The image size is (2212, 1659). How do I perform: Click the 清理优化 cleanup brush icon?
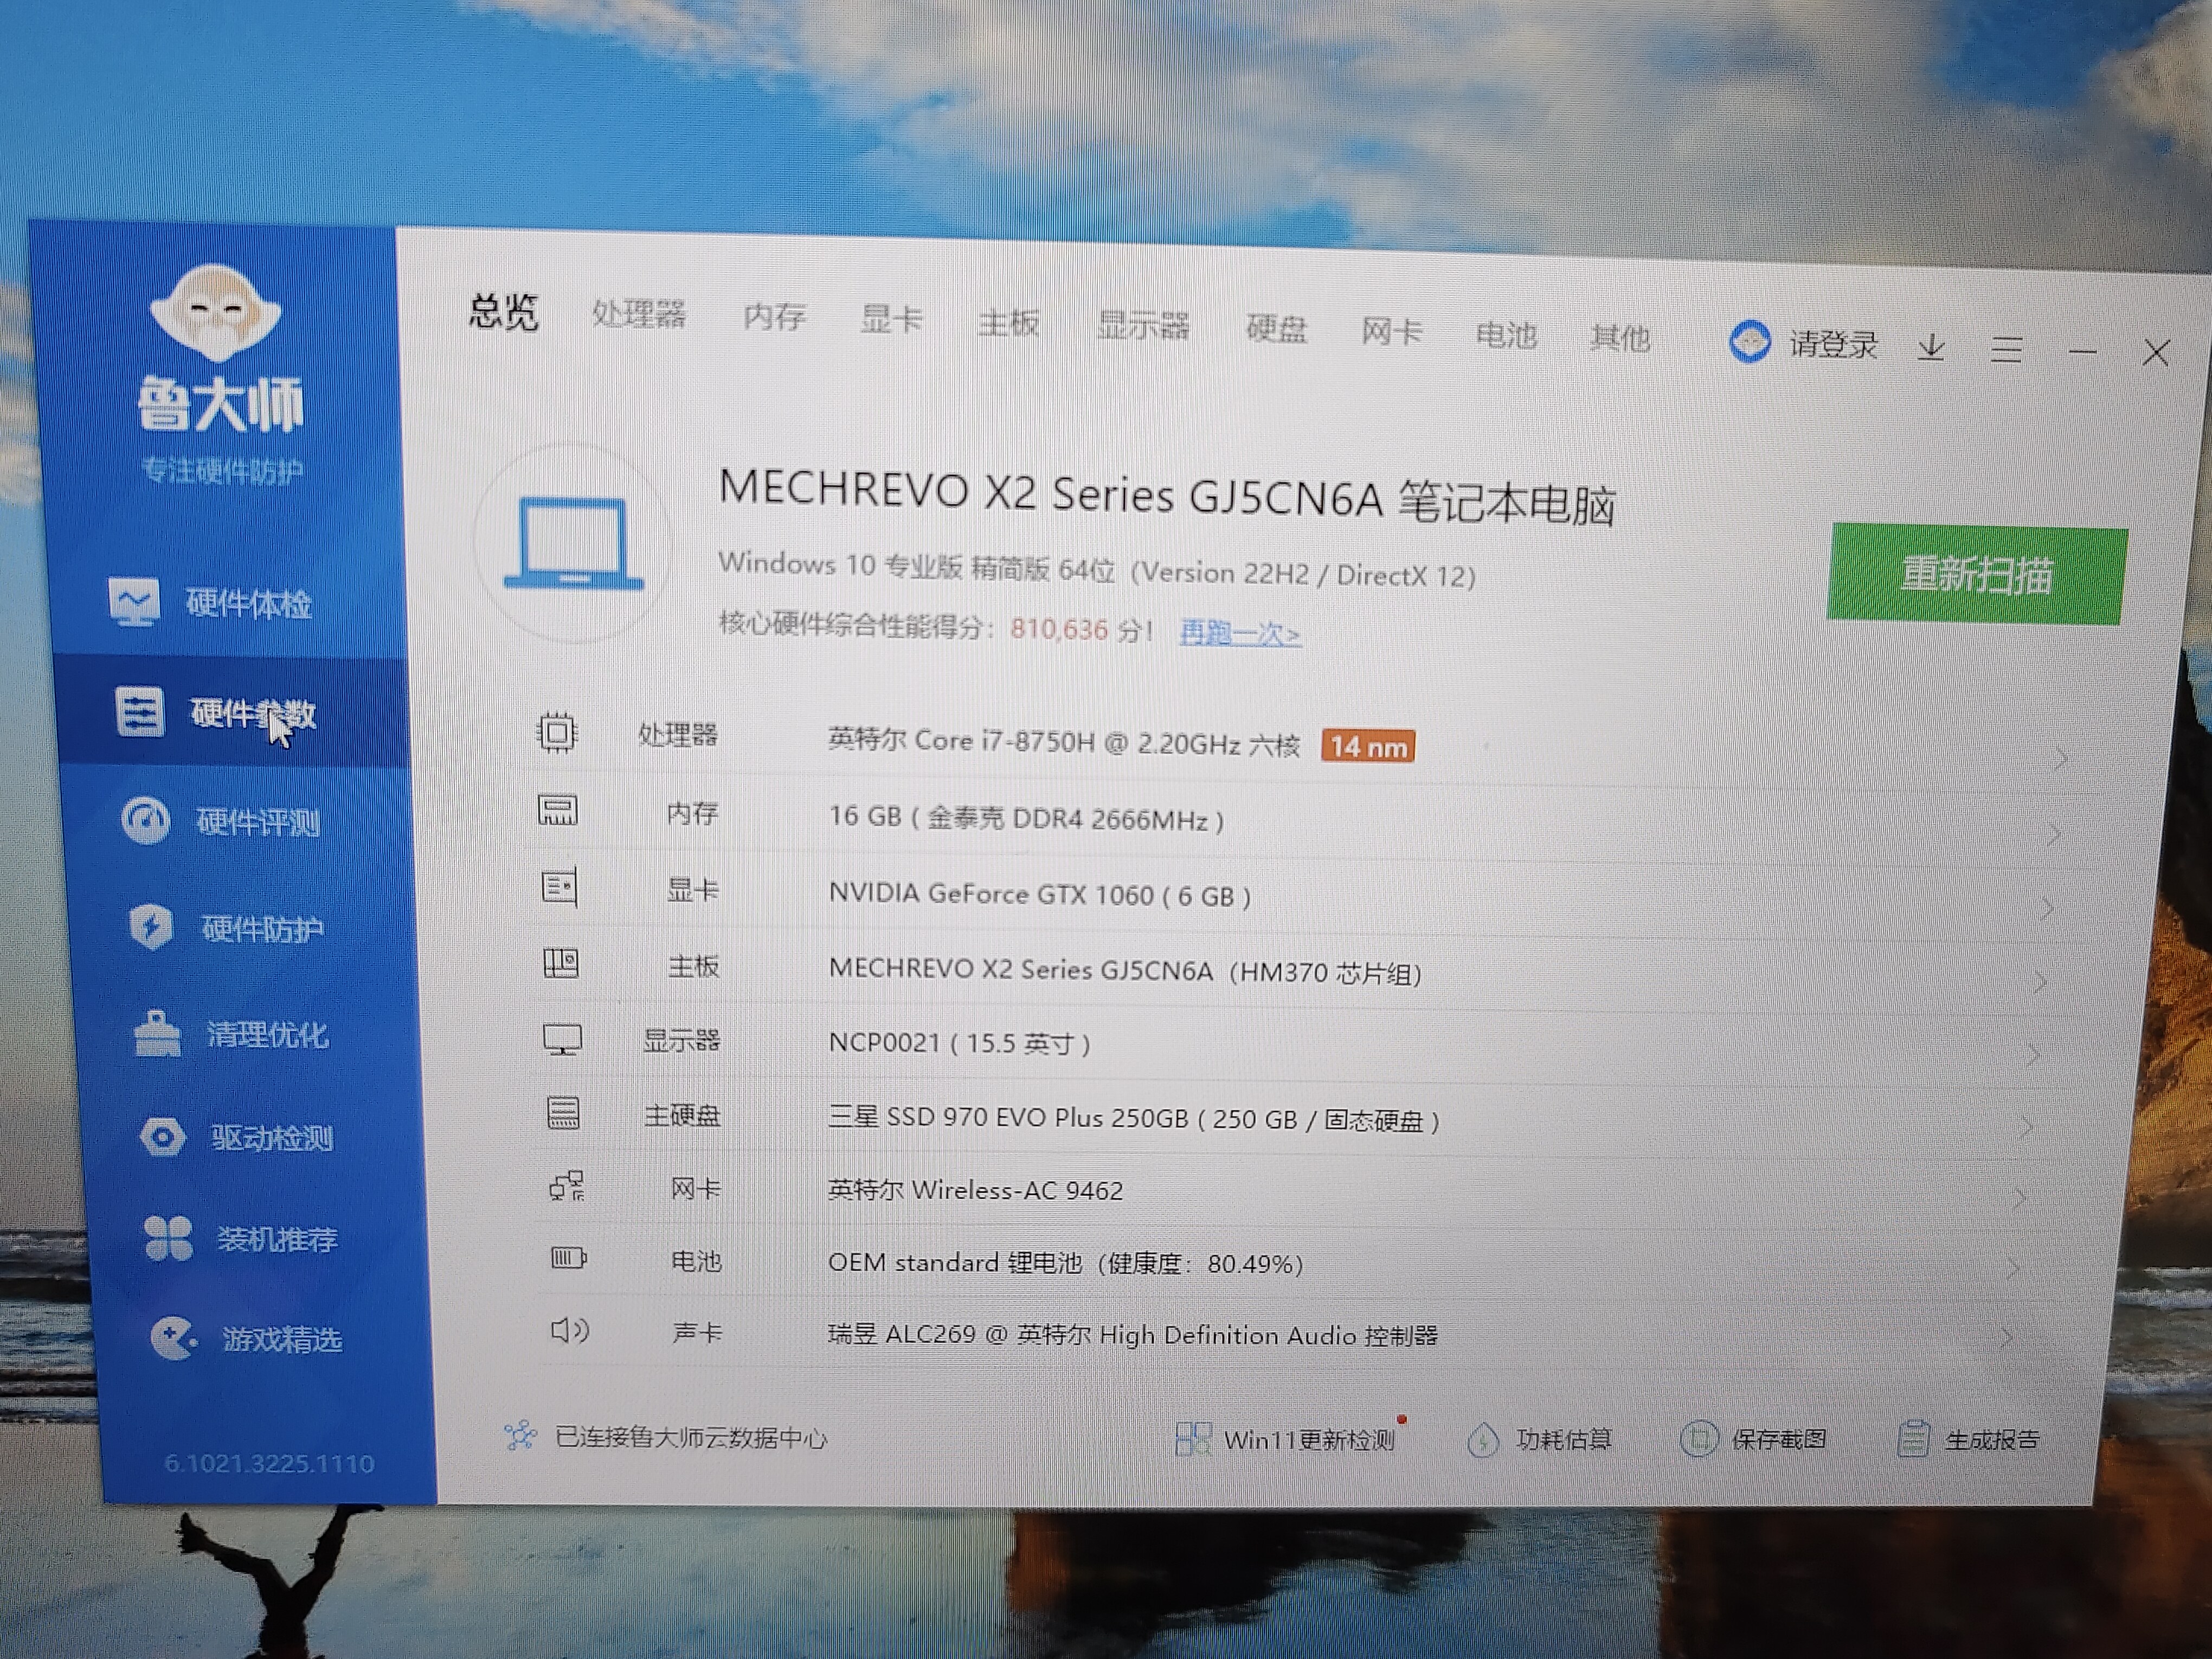(157, 1033)
